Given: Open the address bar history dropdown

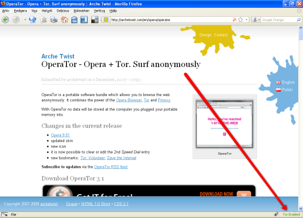Looking at the screenshot, I should tap(247, 20).
